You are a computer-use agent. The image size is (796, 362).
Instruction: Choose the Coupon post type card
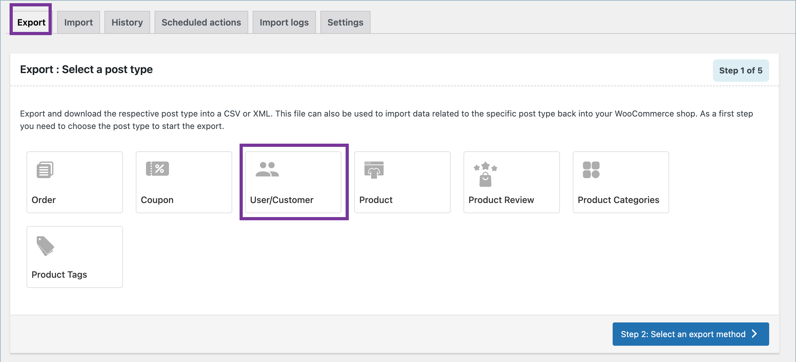click(x=184, y=182)
